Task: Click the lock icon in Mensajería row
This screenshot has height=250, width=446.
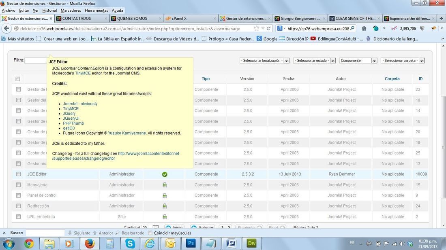Action: click(x=165, y=185)
